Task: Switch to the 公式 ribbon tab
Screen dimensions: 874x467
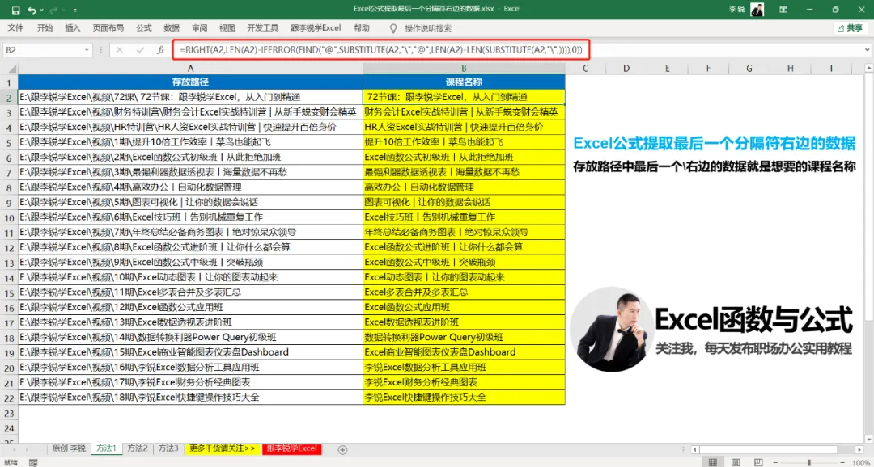Action: tap(144, 27)
